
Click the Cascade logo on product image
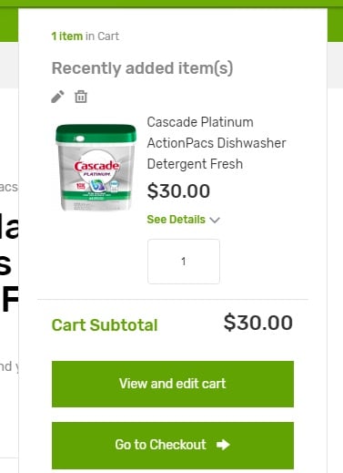pos(96,166)
